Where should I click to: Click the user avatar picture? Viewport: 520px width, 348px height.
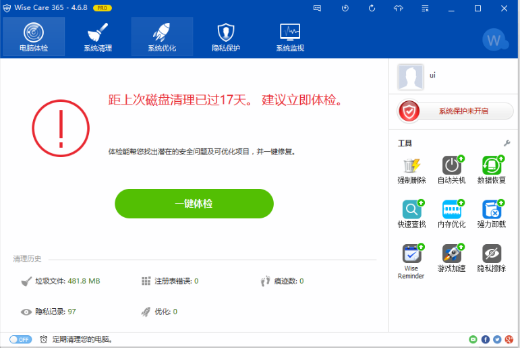[x=411, y=77]
